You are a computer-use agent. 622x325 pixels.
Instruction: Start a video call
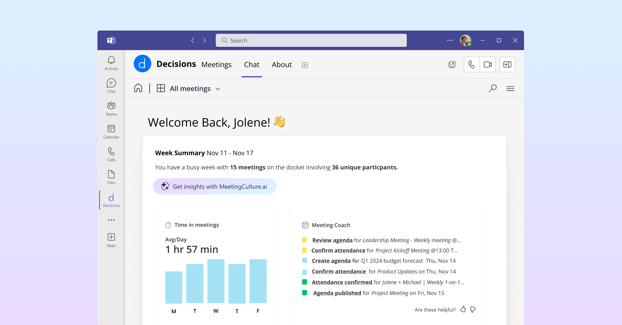coord(488,64)
